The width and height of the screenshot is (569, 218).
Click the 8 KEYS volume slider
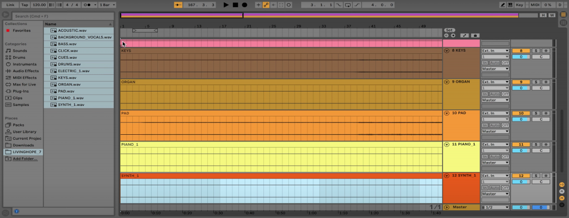521,57
